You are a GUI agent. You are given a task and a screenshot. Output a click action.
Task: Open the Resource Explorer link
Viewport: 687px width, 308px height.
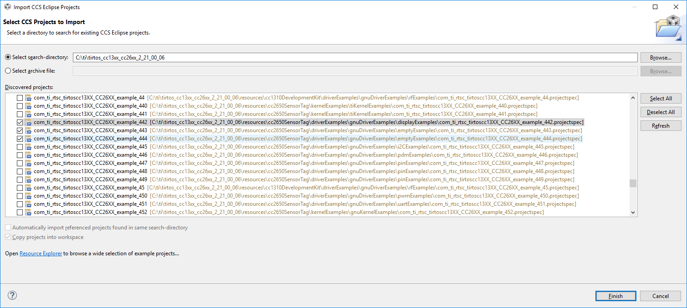[x=41, y=253]
